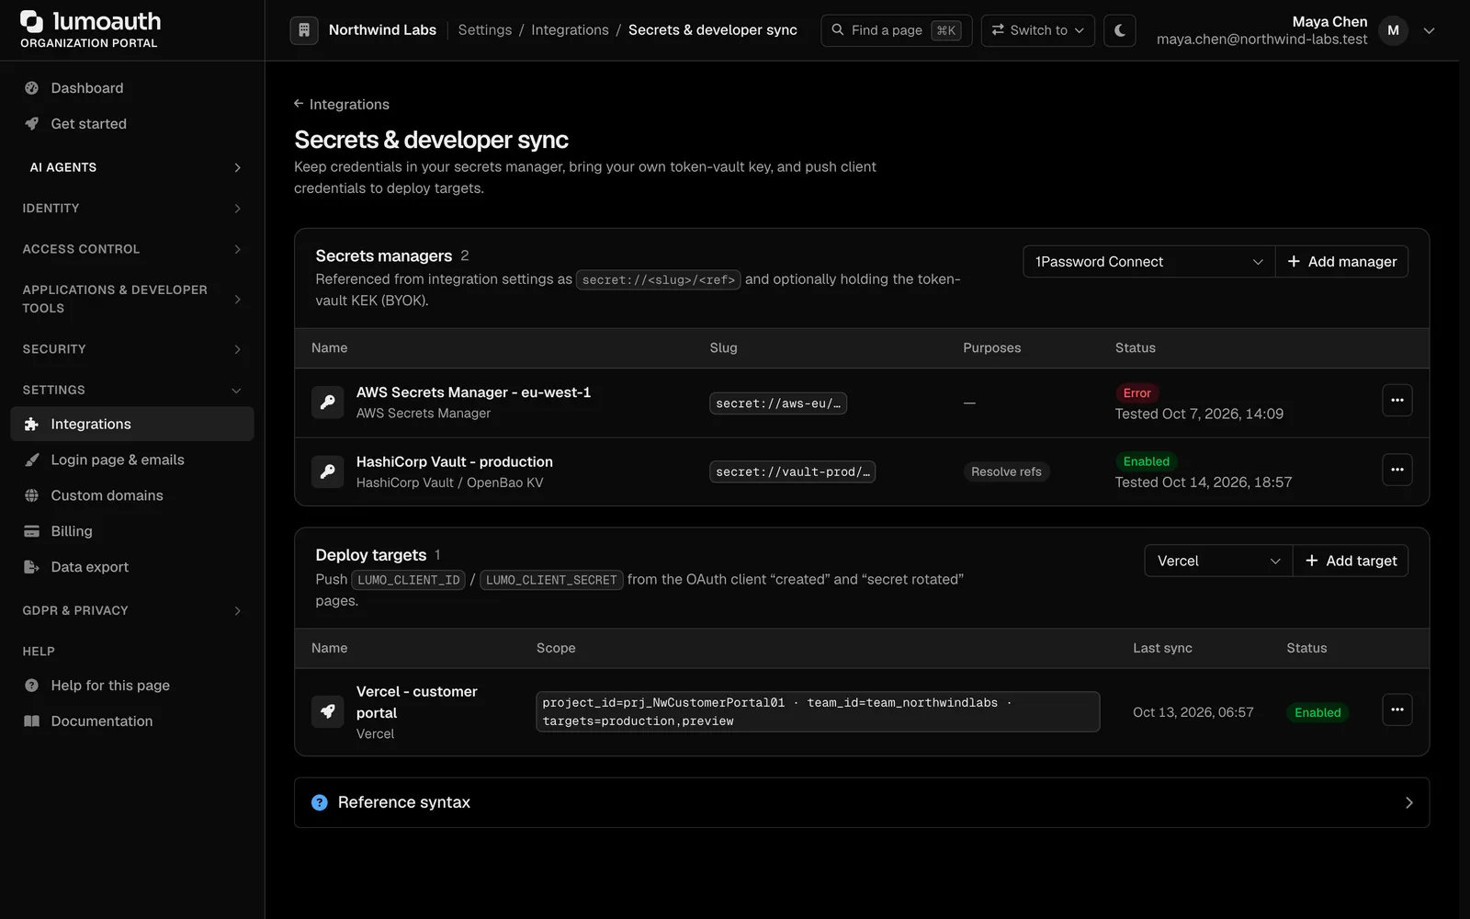Click the Vercel customer portal rocket icon
The height and width of the screenshot is (919, 1470).
(x=327, y=711)
